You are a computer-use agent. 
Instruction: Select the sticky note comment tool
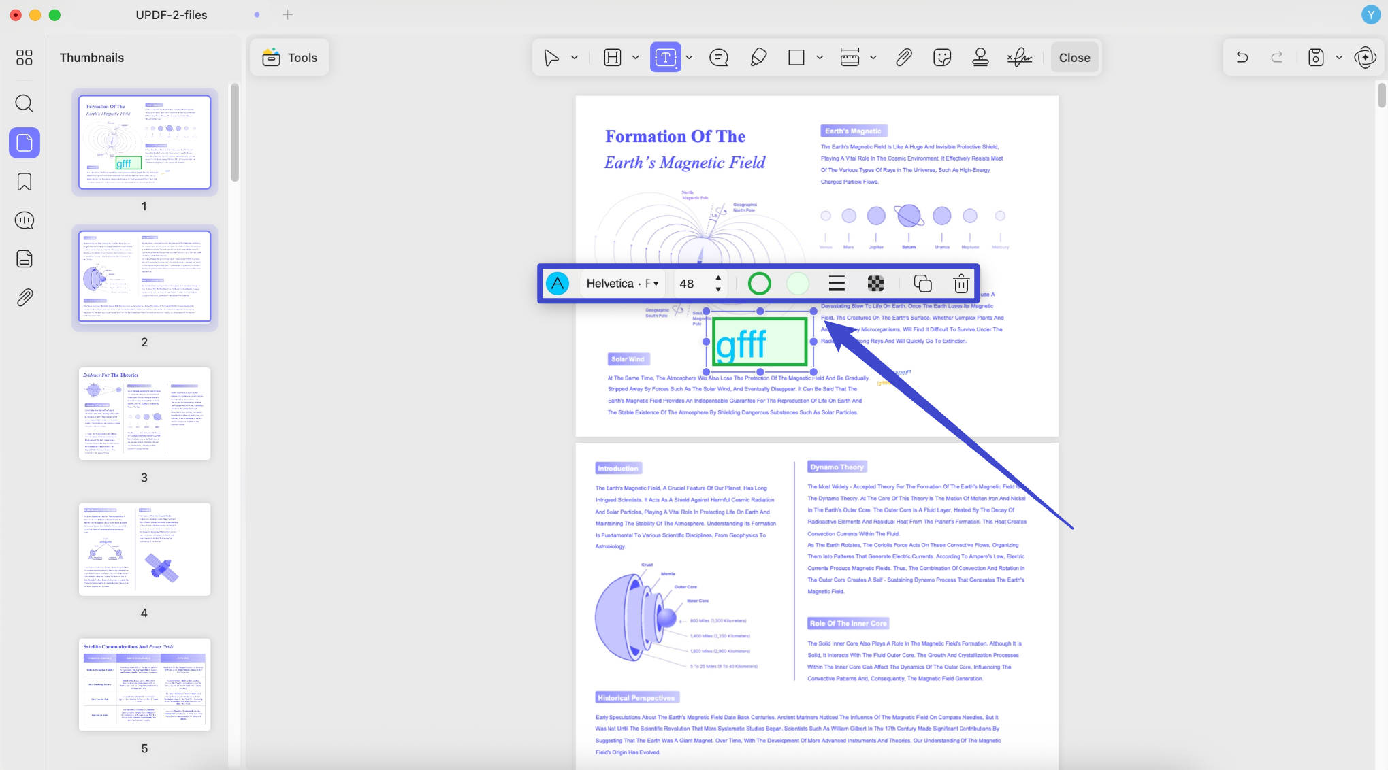tap(719, 58)
